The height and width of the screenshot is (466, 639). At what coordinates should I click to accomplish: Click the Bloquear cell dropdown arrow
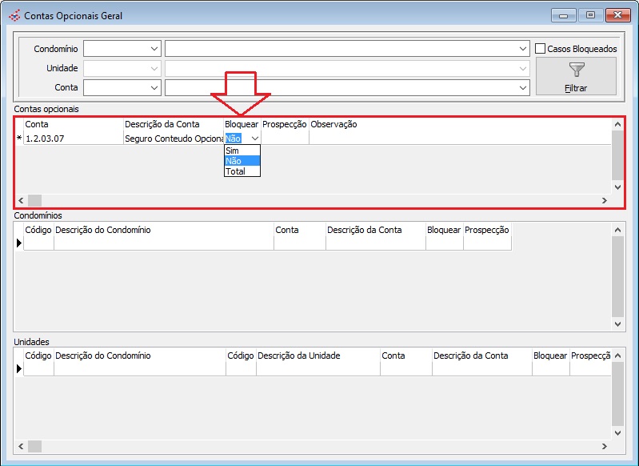pyautogui.click(x=254, y=139)
